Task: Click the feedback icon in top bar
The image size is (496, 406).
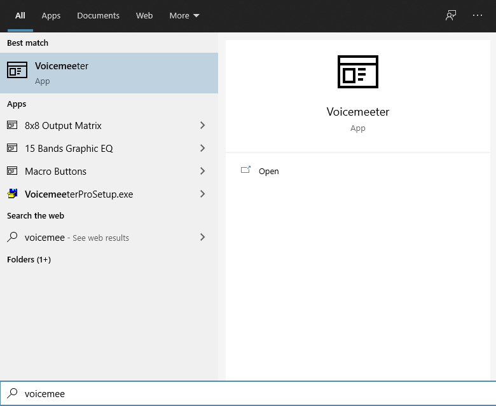Action: 451,15
